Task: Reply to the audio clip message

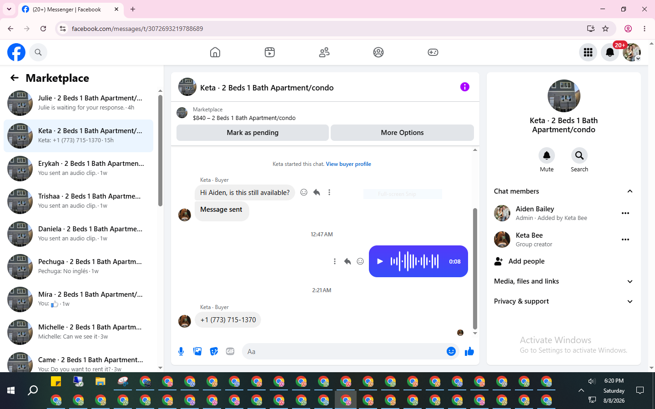Action: pyautogui.click(x=348, y=261)
